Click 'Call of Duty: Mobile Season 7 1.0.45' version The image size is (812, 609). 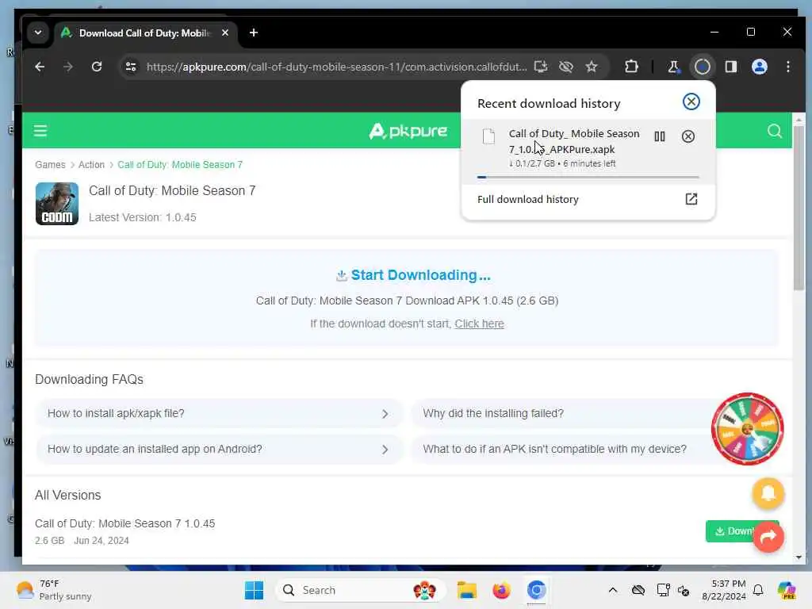(x=124, y=523)
